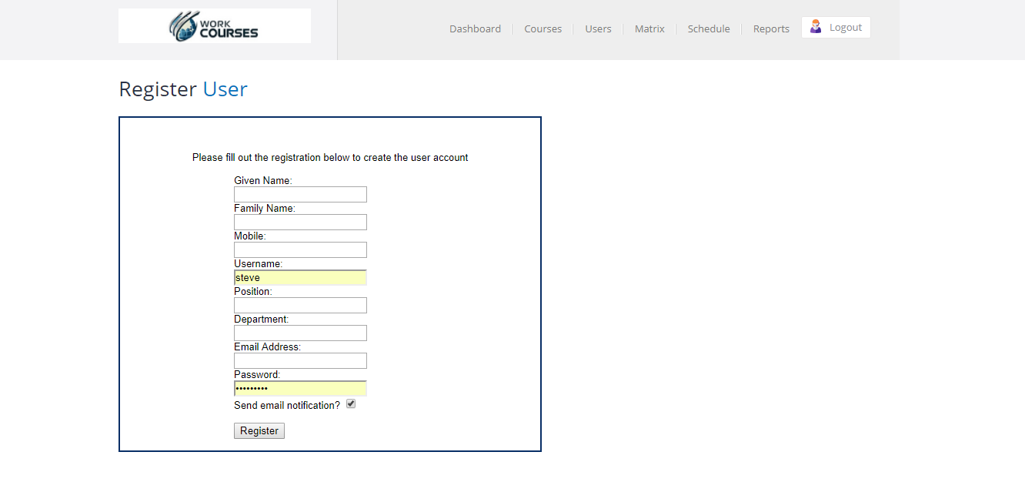Open the Dashboard menu item
Viewport: 1025px width, 482px height.
(475, 29)
